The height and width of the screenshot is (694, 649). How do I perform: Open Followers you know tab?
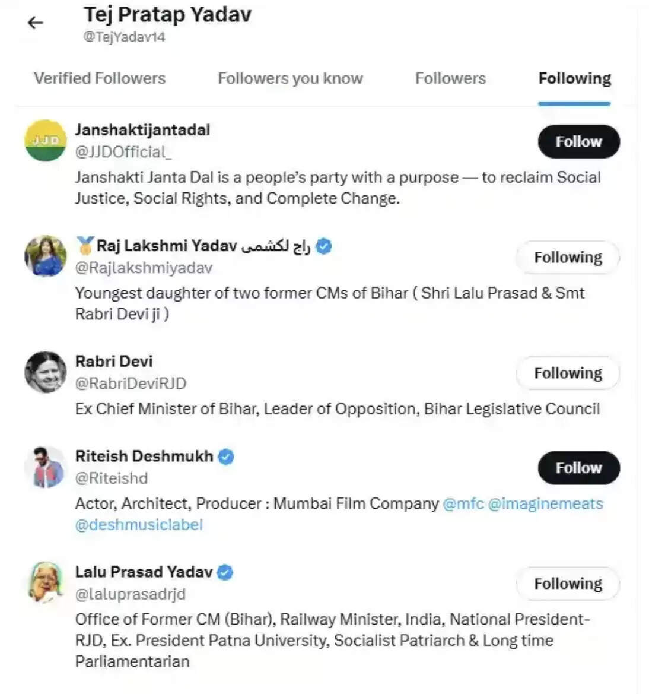[290, 78]
